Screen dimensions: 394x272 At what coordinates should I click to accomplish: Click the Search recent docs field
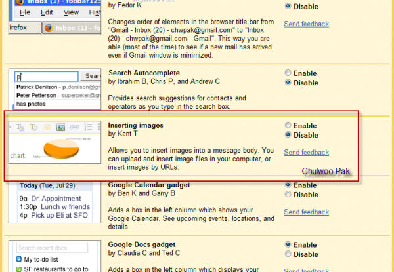pos(53,248)
